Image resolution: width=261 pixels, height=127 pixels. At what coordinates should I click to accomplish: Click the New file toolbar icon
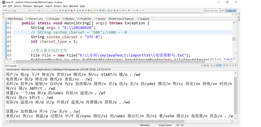pyautogui.click(x=3, y=11)
